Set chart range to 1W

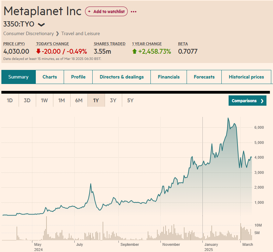[44, 101]
